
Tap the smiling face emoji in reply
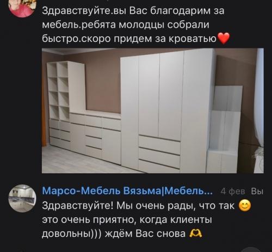[x=245, y=206]
